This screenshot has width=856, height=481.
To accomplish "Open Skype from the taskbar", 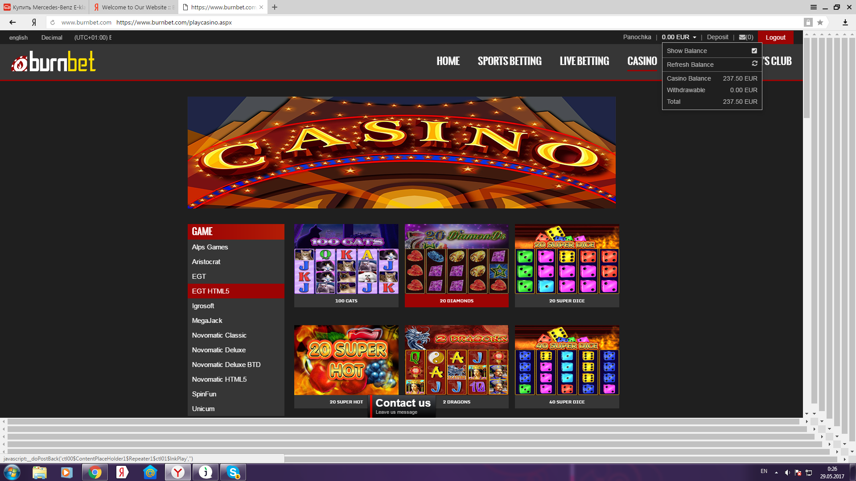I will [233, 472].
